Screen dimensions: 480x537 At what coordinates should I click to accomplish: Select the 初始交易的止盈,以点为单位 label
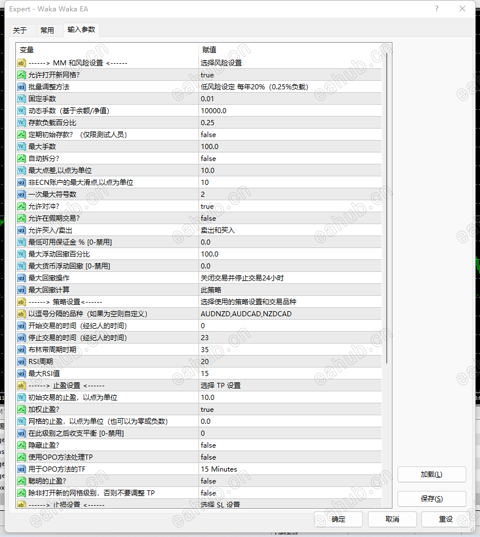coord(73,398)
